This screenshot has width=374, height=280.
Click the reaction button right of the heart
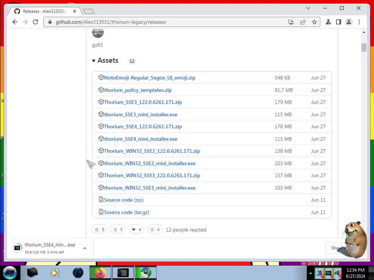pyautogui.click(x=155, y=230)
